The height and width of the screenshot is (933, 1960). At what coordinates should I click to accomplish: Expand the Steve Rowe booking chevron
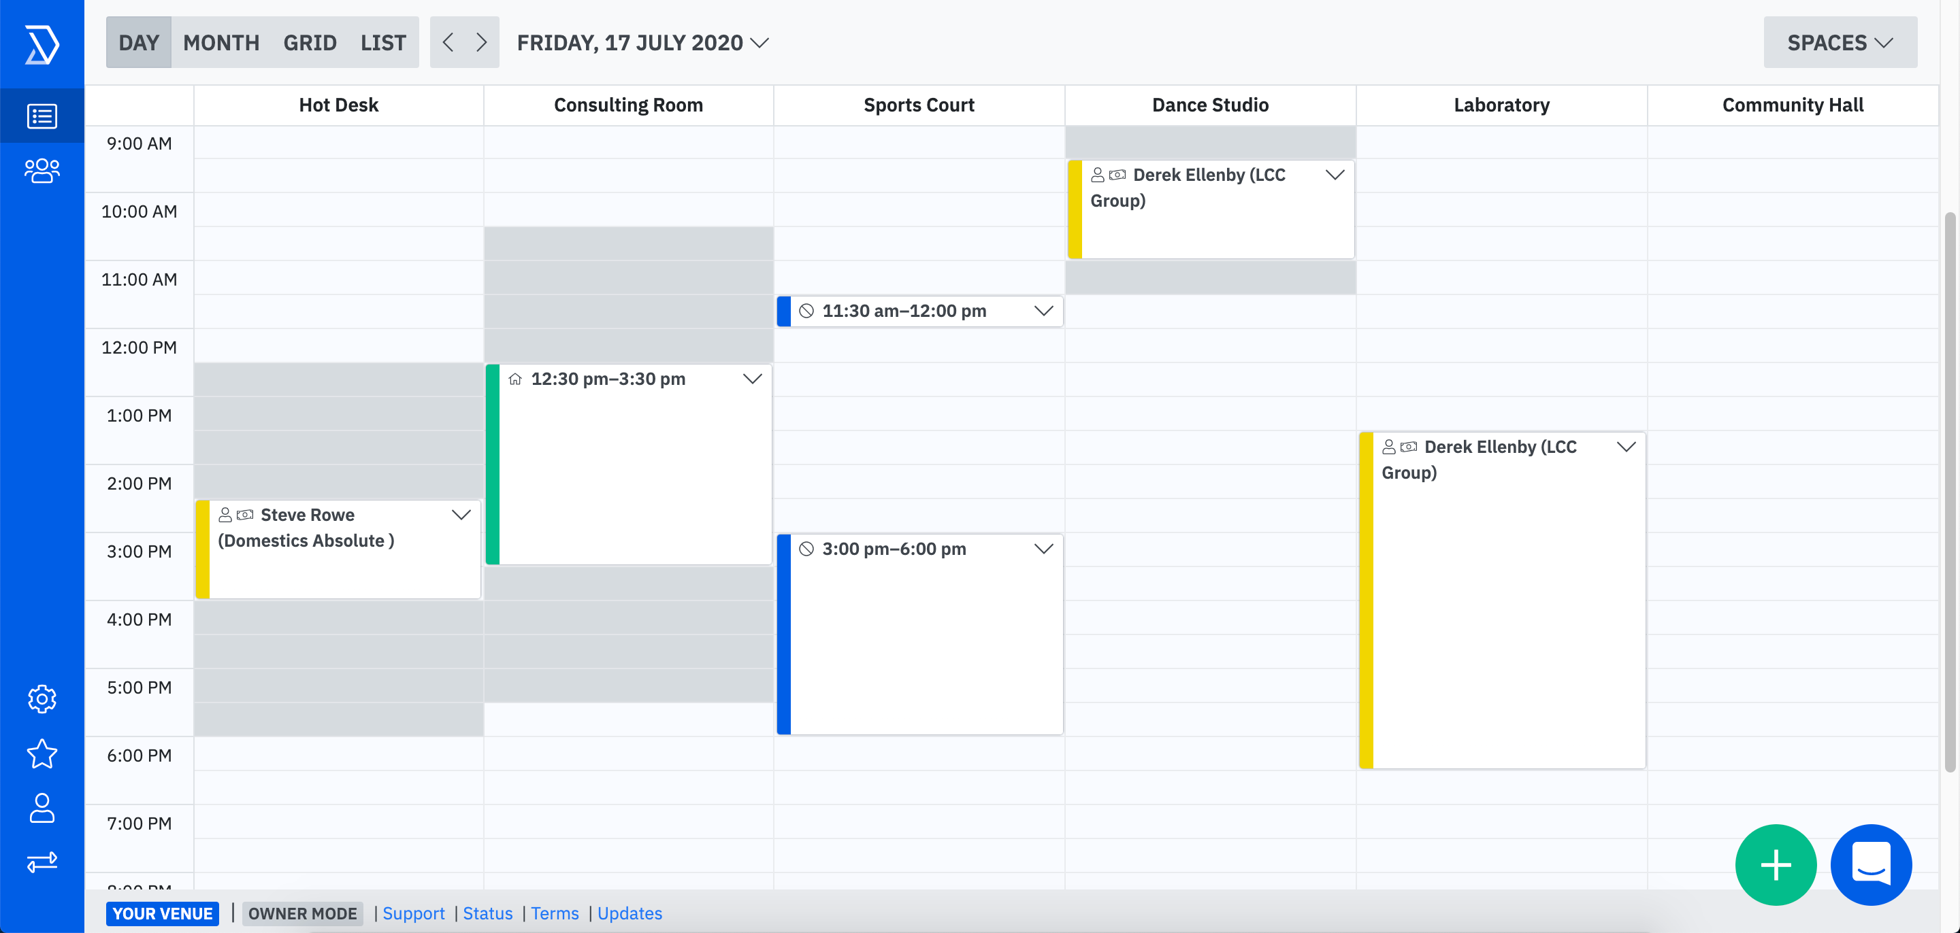pos(461,515)
